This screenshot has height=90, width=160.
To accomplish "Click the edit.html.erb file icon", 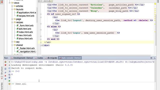I will coord(17,29).
